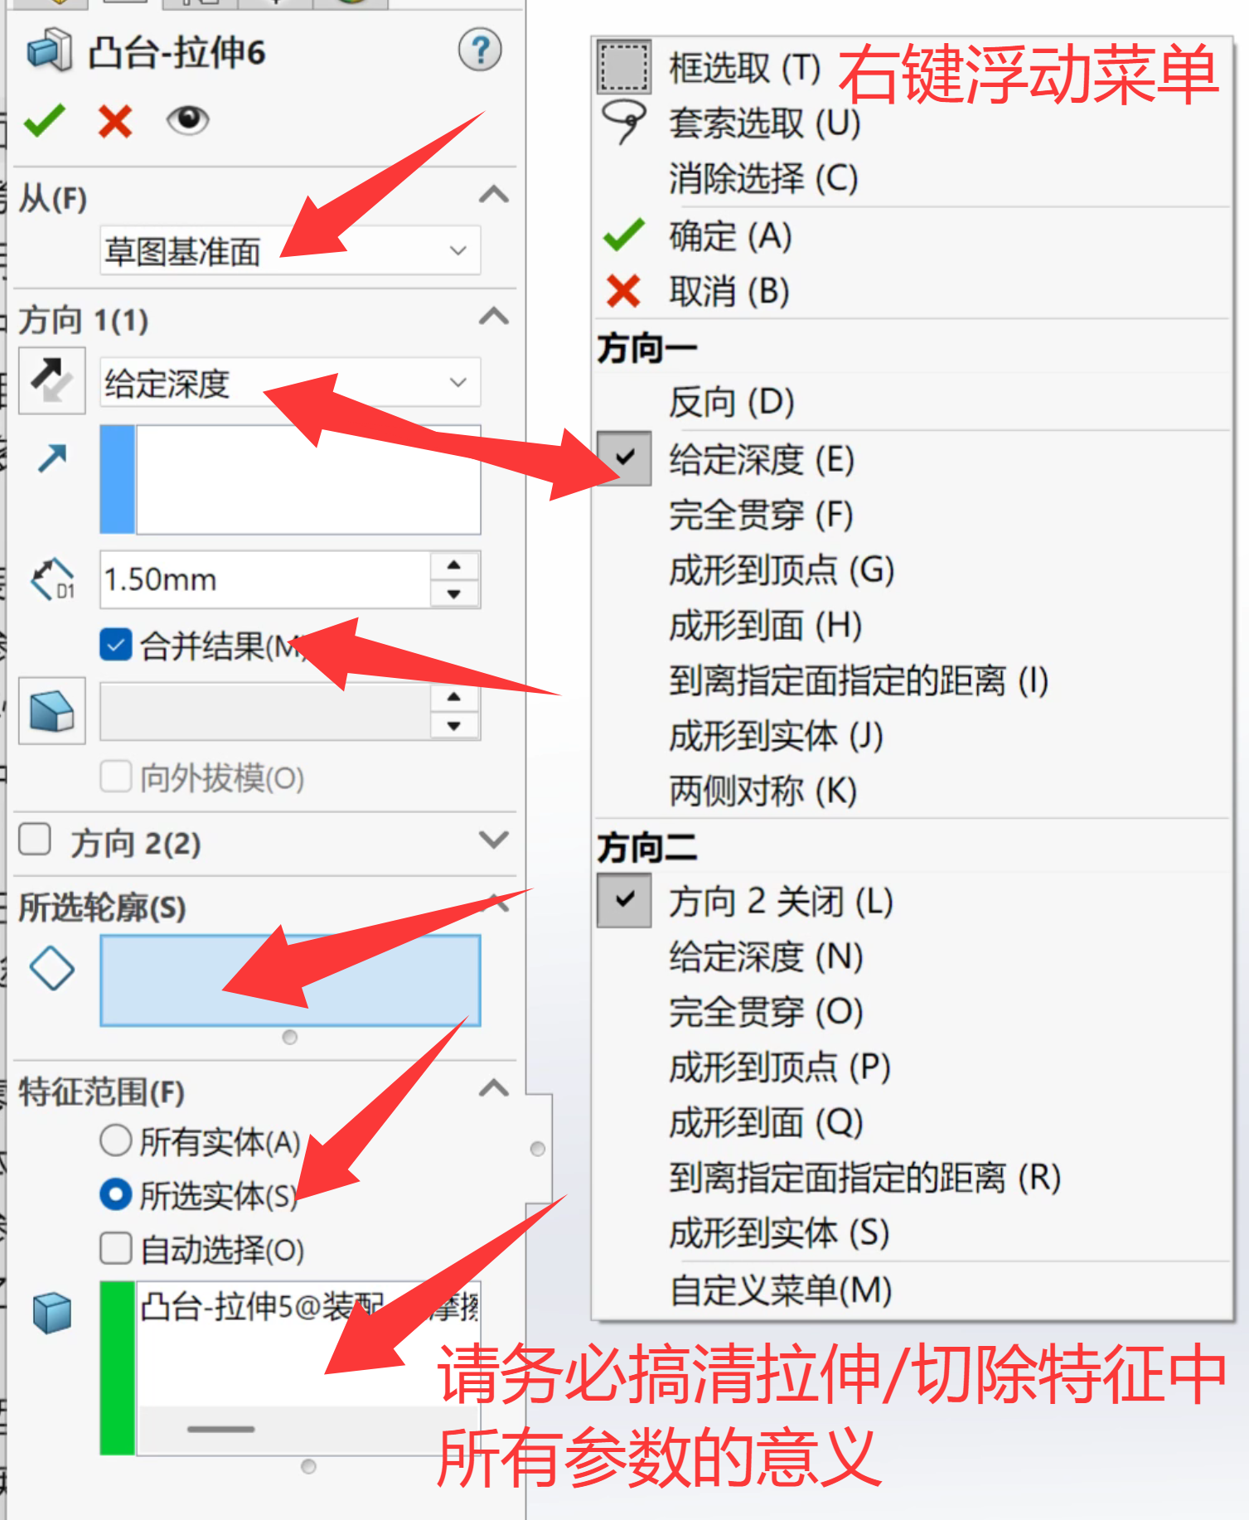This screenshot has height=1520, width=1249.
Task: Open the 草图基准面 start condition dropdown
Action: click(290, 250)
